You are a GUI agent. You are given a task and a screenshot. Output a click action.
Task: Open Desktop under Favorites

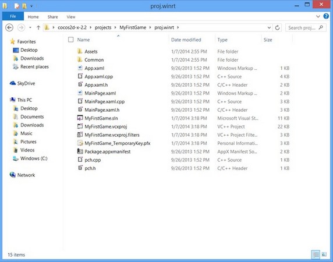click(x=29, y=50)
